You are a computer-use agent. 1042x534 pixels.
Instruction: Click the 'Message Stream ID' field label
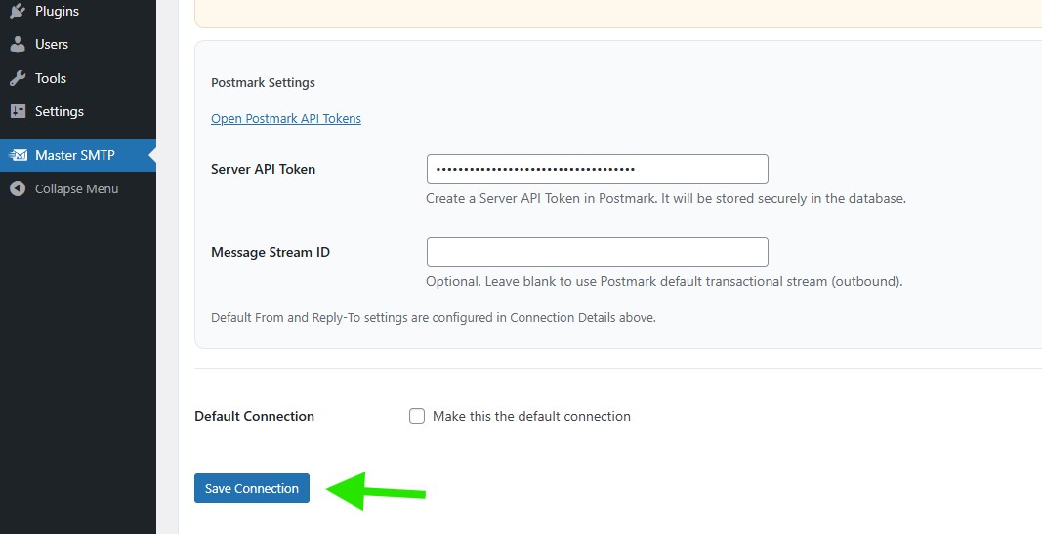coord(271,252)
